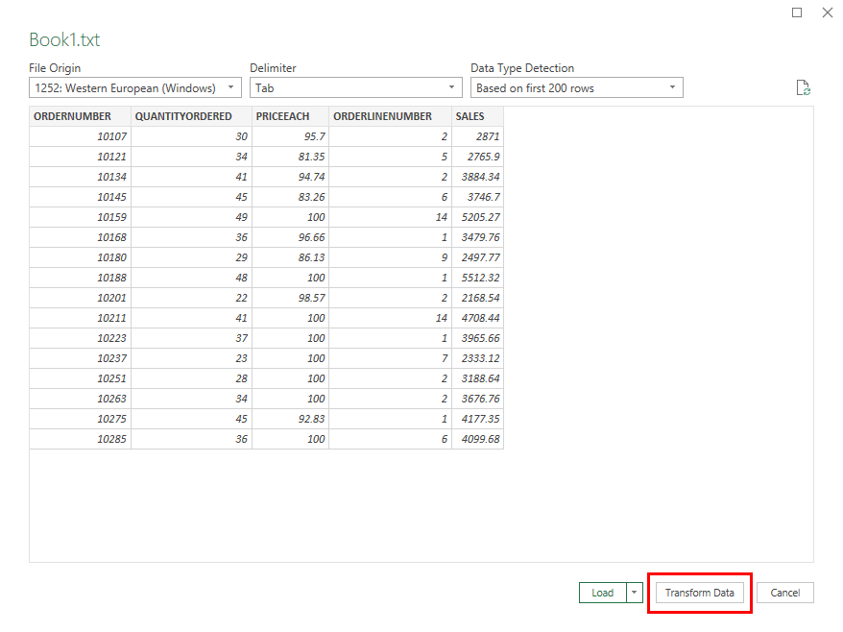Select the ORDERLINENUMBER column header

(391, 116)
